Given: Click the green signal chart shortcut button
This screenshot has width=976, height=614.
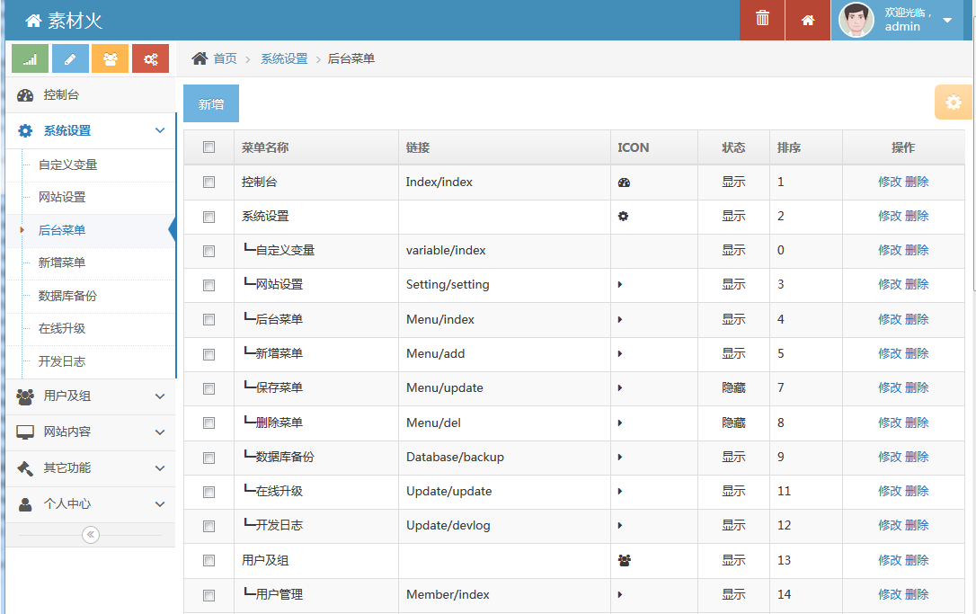Looking at the screenshot, I should point(30,58).
